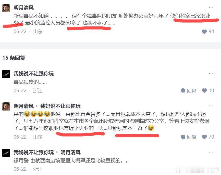Open the 明月清风 username on the top comment

[x=24, y=8]
